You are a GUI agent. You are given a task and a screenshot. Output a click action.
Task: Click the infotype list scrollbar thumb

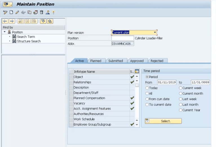tap(137, 85)
